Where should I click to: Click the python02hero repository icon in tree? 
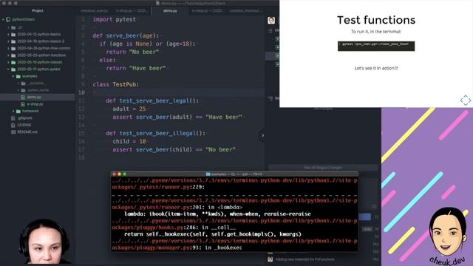coord(8,19)
